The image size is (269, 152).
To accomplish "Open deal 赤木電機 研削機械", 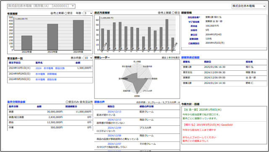I will tap(46, 74).
